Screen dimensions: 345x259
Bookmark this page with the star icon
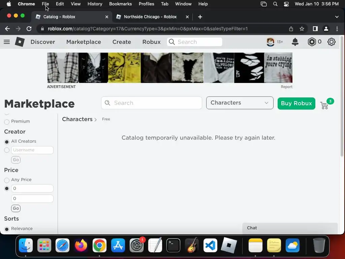(x=302, y=29)
